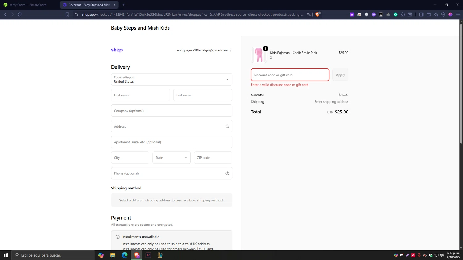The height and width of the screenshot is (260, 463).
Task: Click the Apartment, suite field
Action: (172, 142)
